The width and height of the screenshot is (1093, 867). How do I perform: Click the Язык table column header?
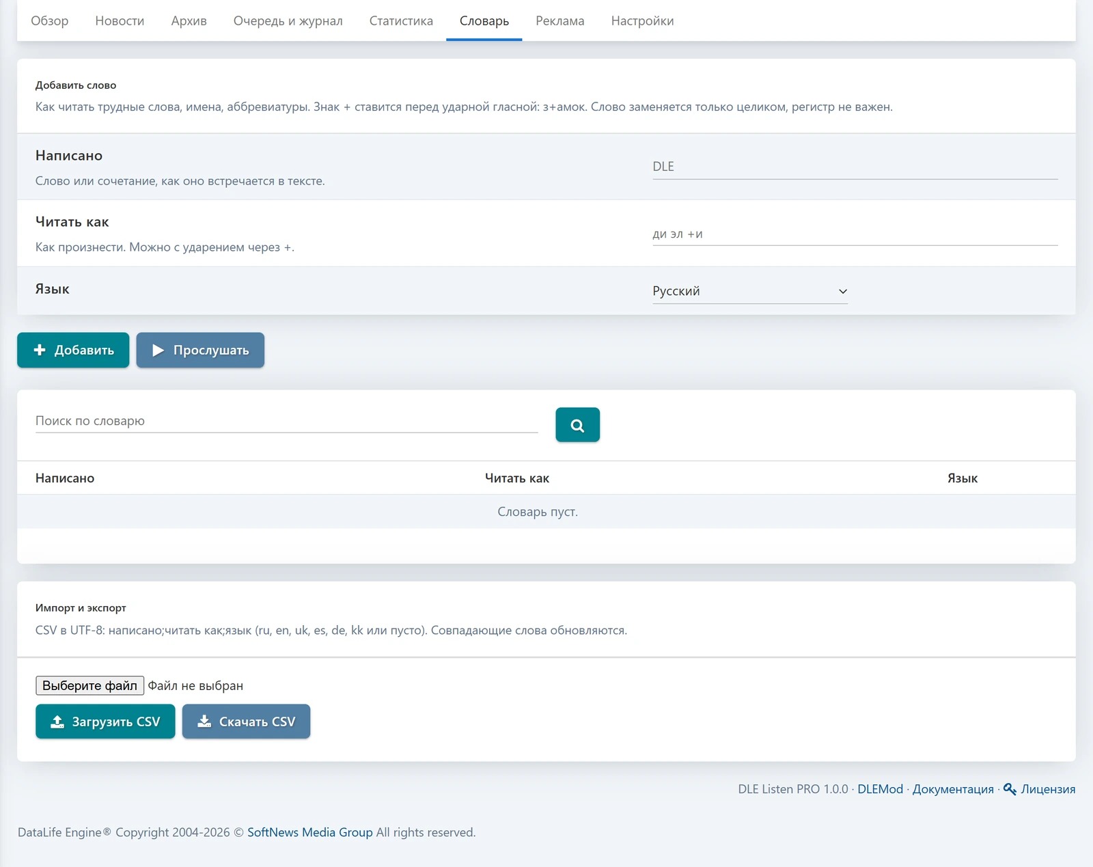coord(963,478)
